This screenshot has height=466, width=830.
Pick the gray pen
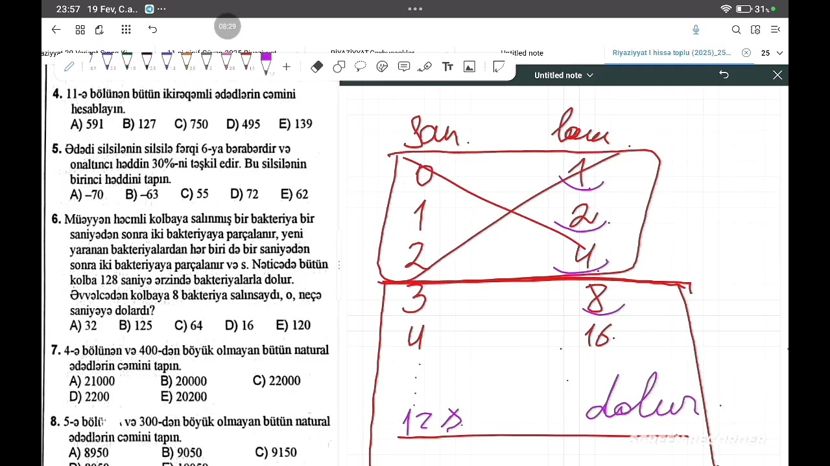click(206, 61)
